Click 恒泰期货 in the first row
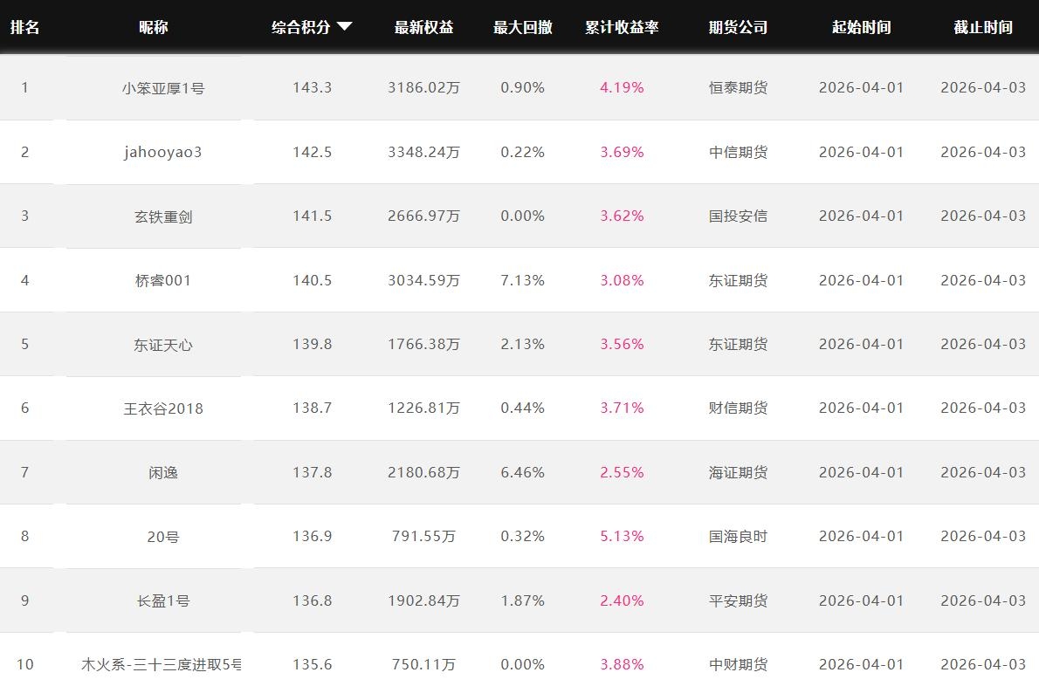Image resolution: width=1039 pixels, height=693 pixels. tap(738, 87)
